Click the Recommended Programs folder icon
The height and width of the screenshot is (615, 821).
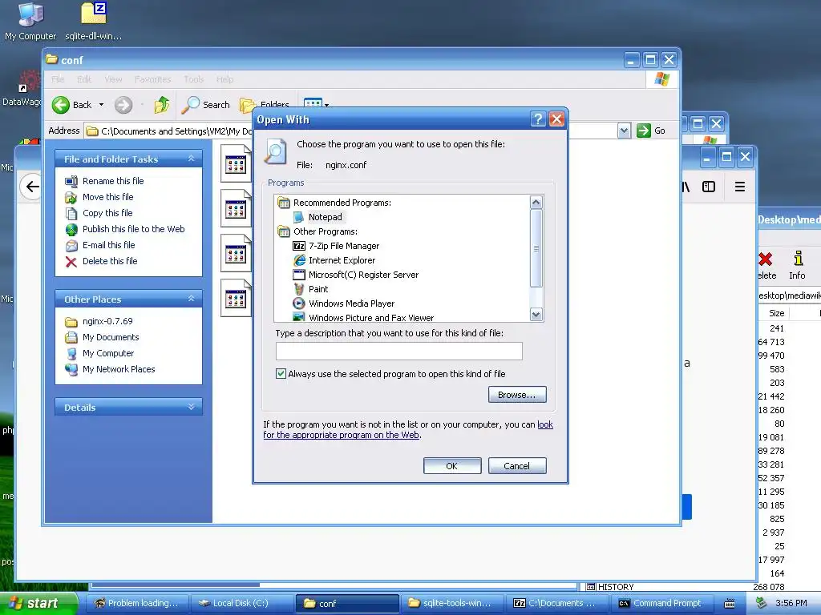click(x=283, y=203)
